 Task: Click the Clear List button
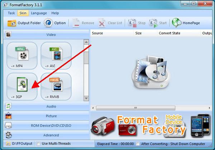coord(110,23)
